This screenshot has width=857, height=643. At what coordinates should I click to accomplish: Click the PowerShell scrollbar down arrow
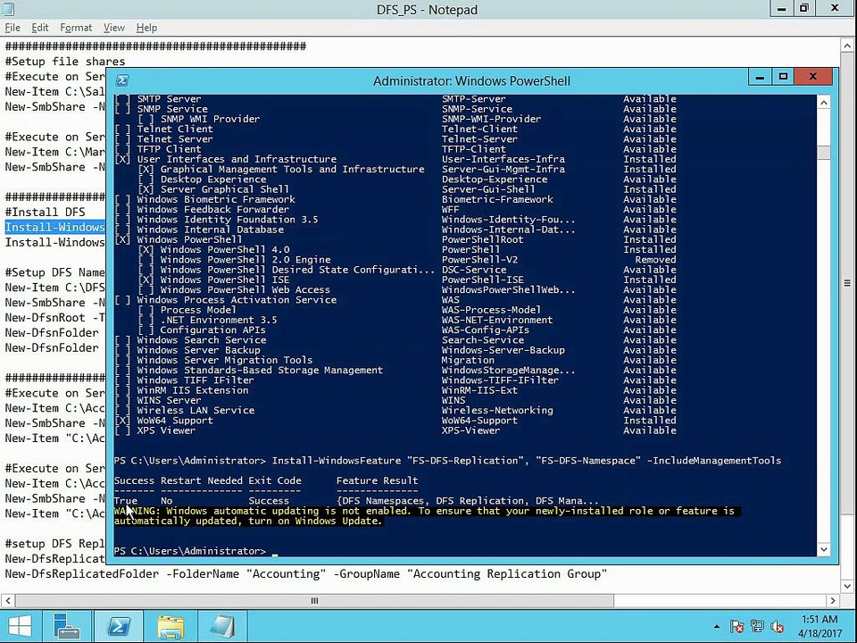824,549
